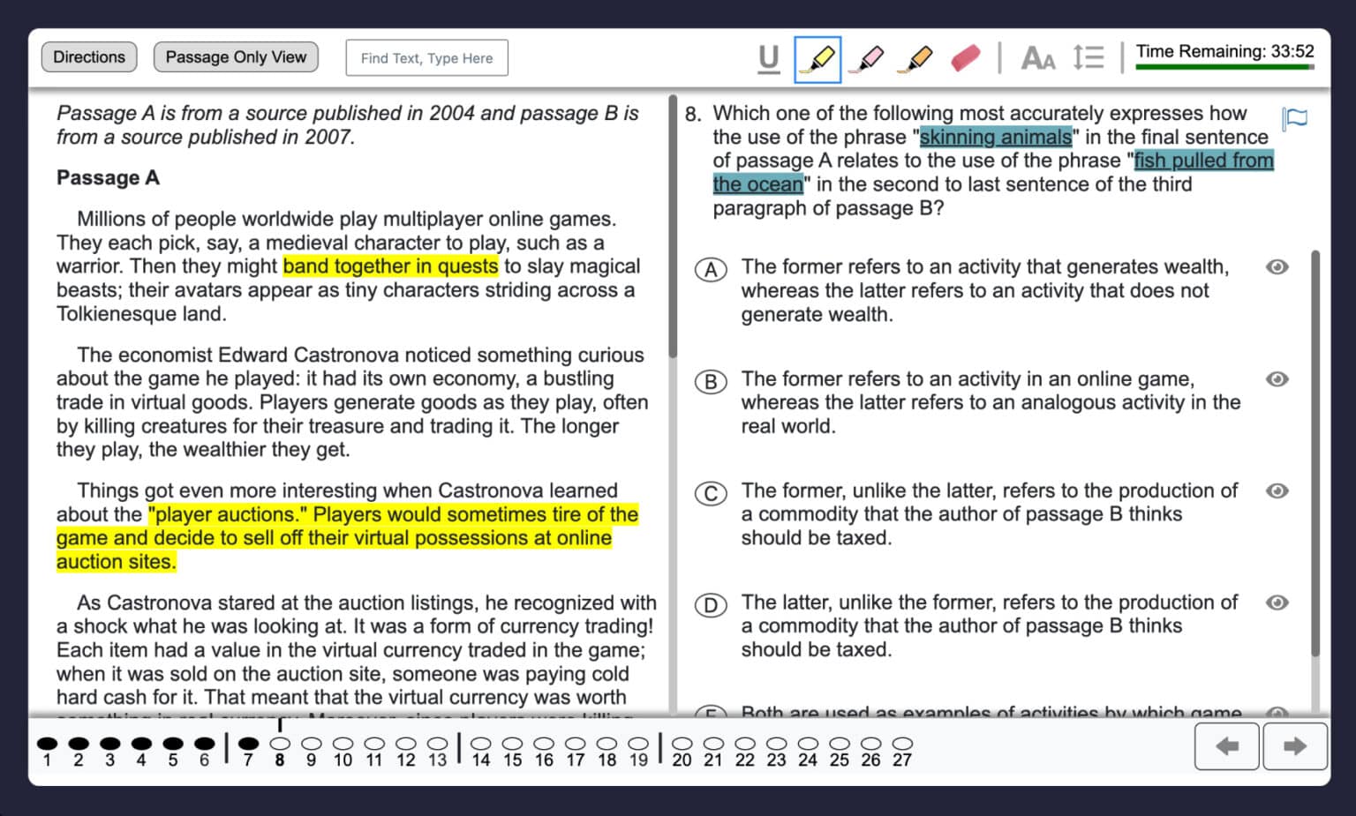Image resolution: width=1356 pixels, height=816 pixels.
Task: Select answer choice A
Action: click(711, 269)
